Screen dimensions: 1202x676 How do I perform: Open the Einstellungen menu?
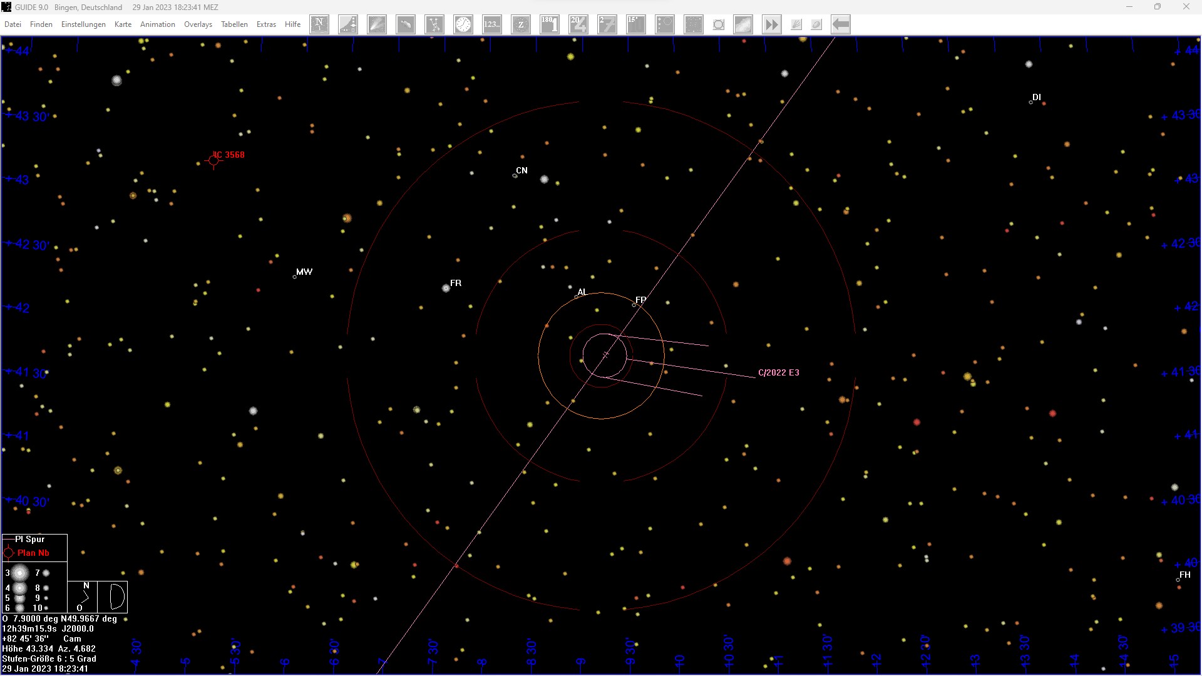click(x=83, y=24)
